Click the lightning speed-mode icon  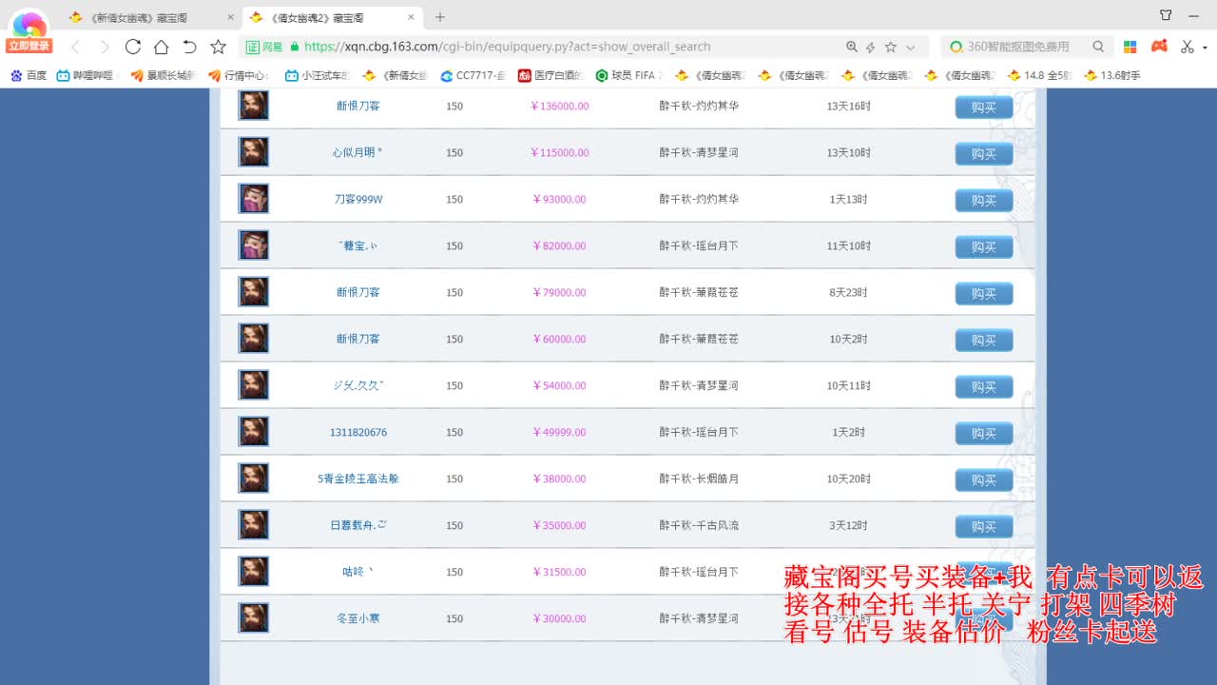(x=870, y=46)
